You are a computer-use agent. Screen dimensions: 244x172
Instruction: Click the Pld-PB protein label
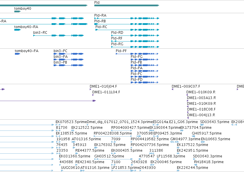(136, 62)
